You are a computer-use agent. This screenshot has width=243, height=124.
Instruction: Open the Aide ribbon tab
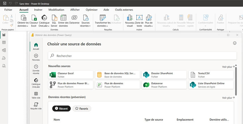pyautogui.click(x=106, y=10)
